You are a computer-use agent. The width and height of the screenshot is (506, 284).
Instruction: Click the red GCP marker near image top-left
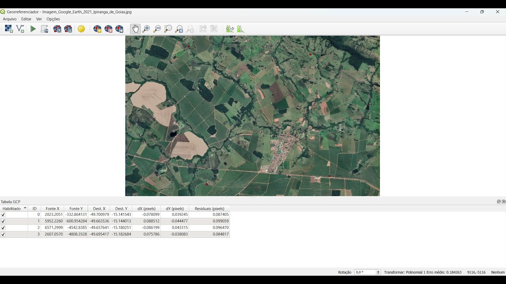(189, 46)
